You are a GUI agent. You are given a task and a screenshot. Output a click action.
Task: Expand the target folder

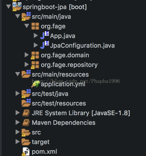(18, 142)
